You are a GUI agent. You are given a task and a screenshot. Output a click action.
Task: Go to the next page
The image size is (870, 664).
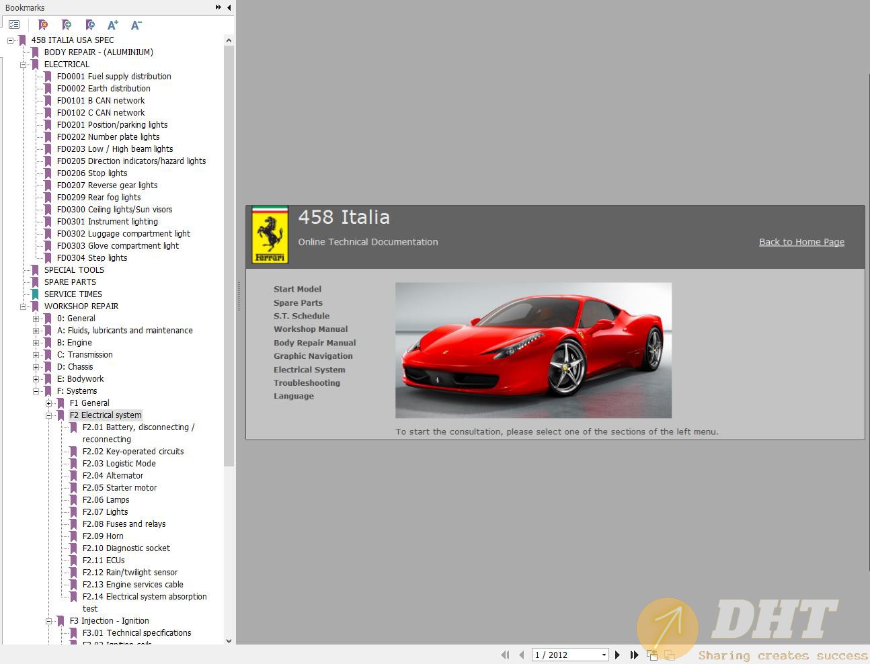click(x=617, y=655)
